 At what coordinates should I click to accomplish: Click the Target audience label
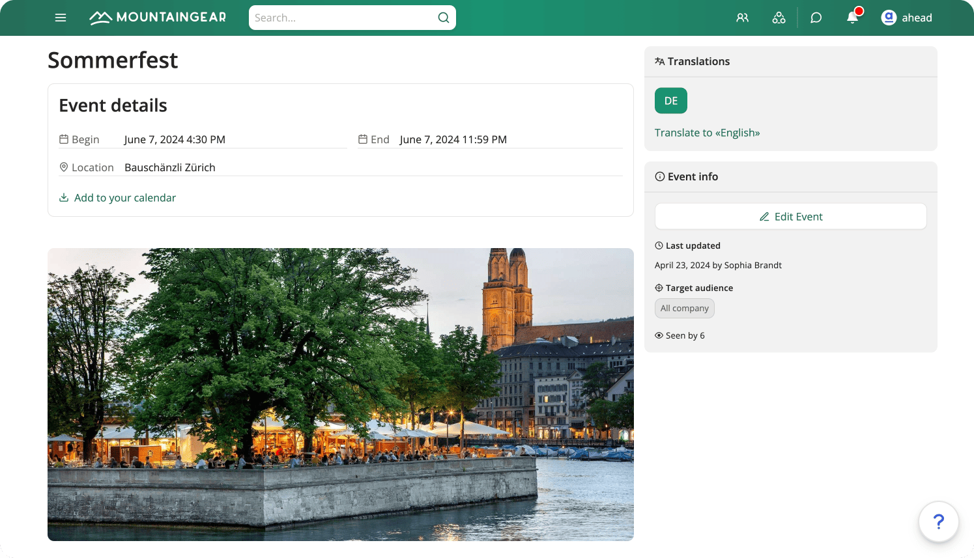coord(699,288)
